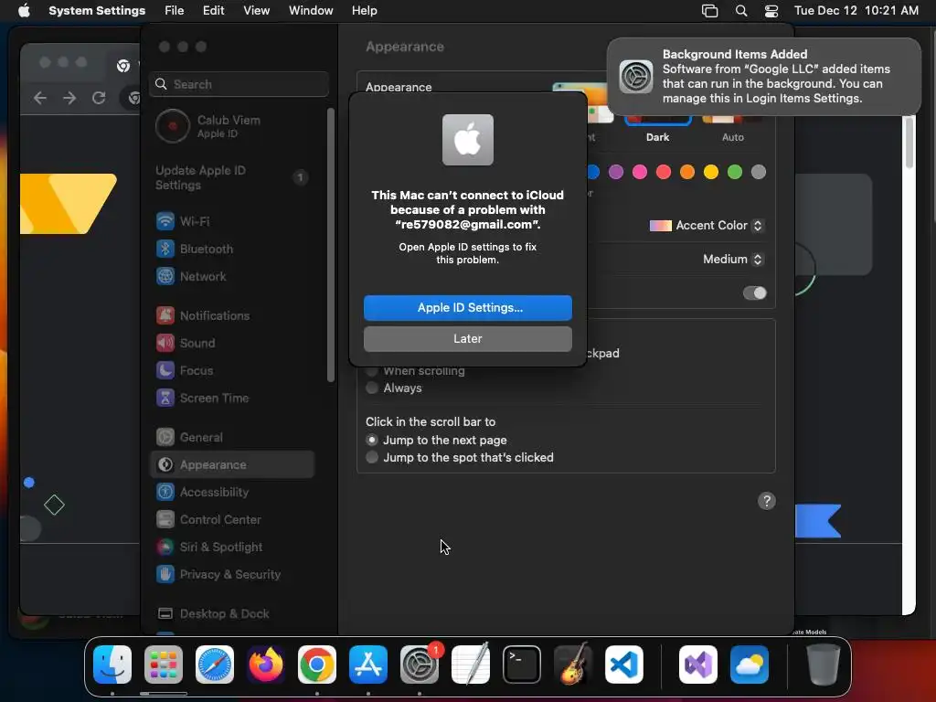Select the green accent color
Image resolution: width=936 pixels, height=702 pixels.
pos(735,172)
